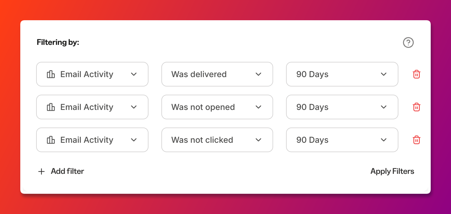Screen dimensions: 451x214
Task: Open the Was not clicked dropdown
Action: tap(217, 140)
